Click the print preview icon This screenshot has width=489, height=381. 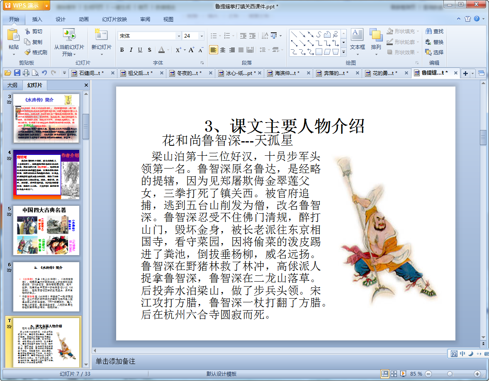coord(35,73)
